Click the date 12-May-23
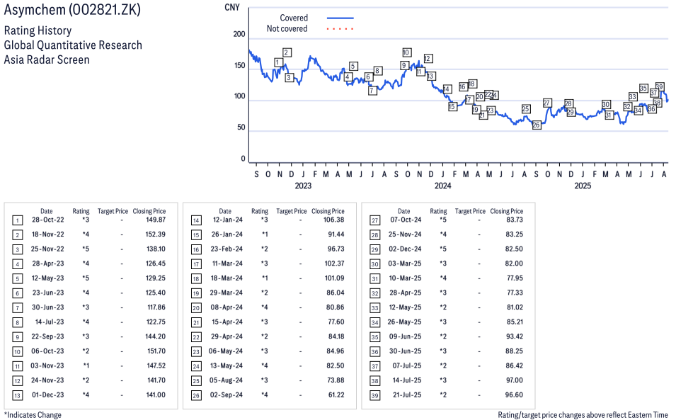Screen dimensions: 676x420 point(48,278)
